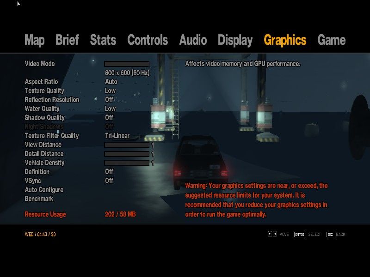This screenshot has width=370, height=277.
Task: Adjust the View Distance slider
Action: (x=127, y=145)
